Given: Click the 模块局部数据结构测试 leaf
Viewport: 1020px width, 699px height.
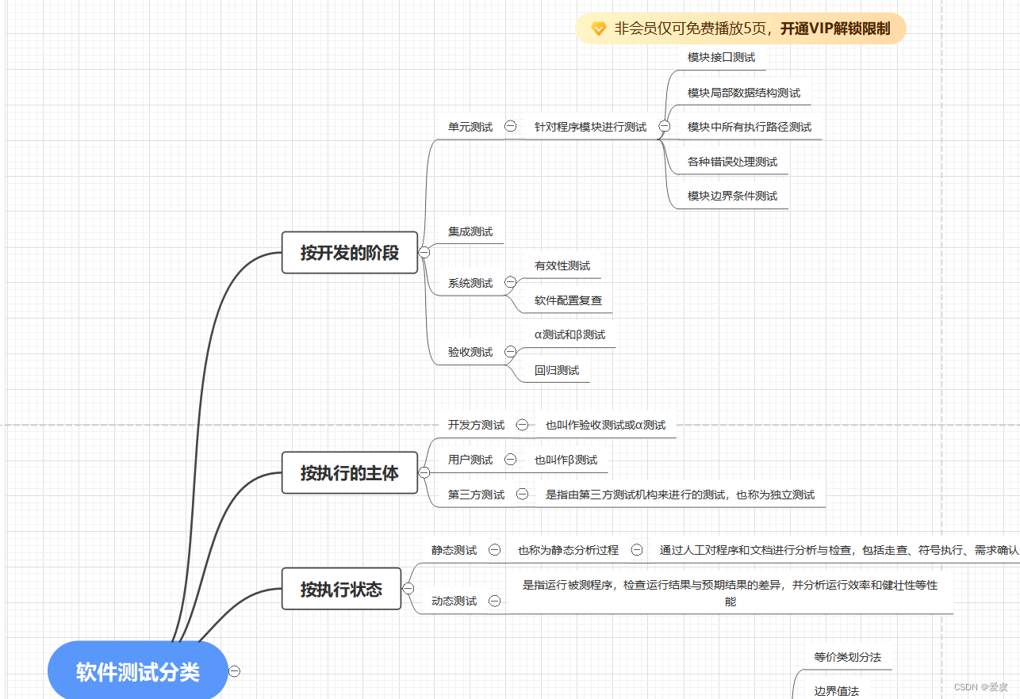Looking at the screenshot, I should [744, 92].
